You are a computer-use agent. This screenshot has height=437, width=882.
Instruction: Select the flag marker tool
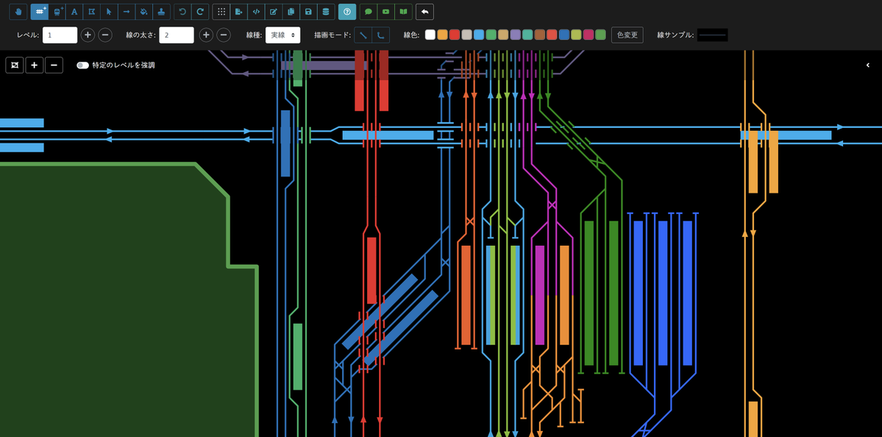[92, 12]
